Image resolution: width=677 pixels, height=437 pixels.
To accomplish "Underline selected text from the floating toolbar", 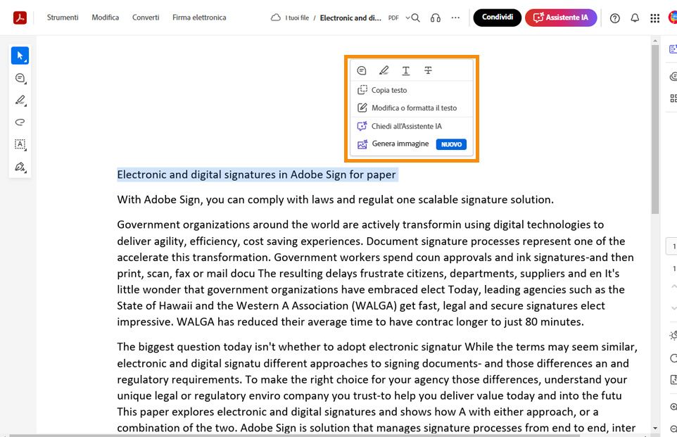I will (x=406, y=70).
